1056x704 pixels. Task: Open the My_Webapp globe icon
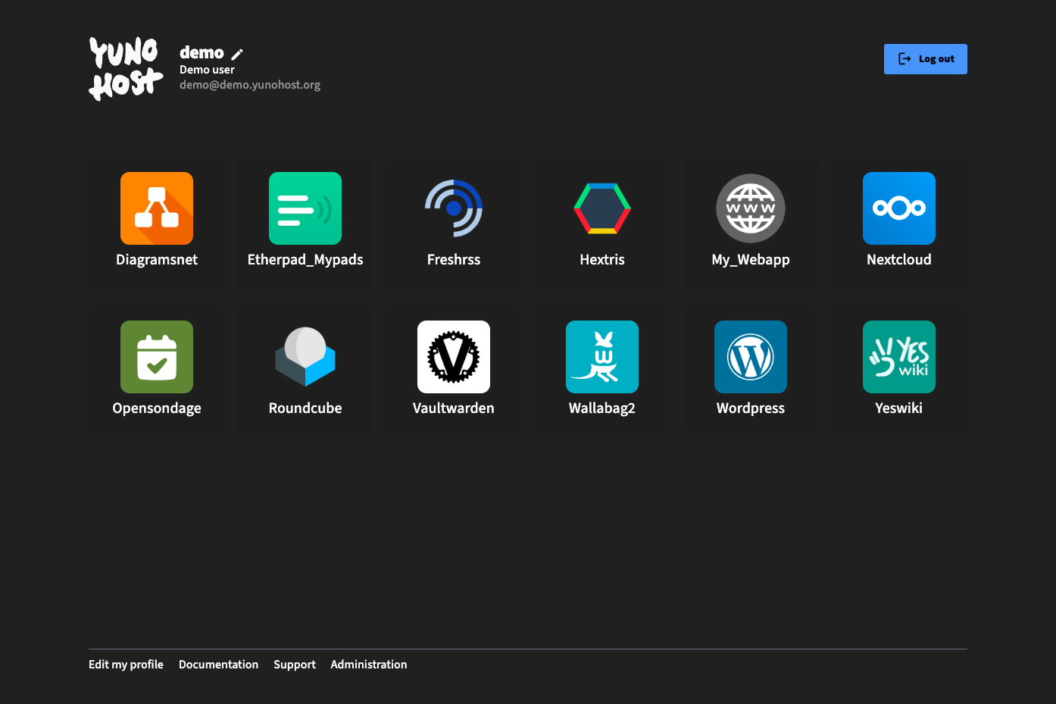point(751,208)
